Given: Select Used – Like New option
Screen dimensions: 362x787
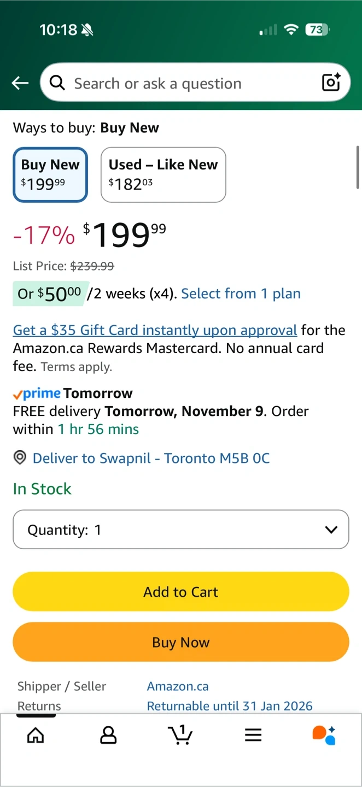Looking at the screenshot, I should click(x=163, y=175).
